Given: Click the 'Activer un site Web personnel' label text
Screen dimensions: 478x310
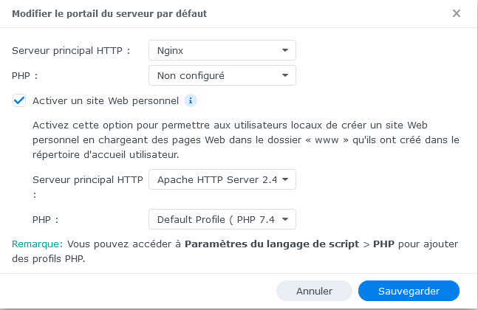Looking at the screenshot, I should (105, 100).
